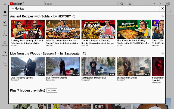Play the 1:02:26 Live from the woods thumbnail

(x=63, y=66)
